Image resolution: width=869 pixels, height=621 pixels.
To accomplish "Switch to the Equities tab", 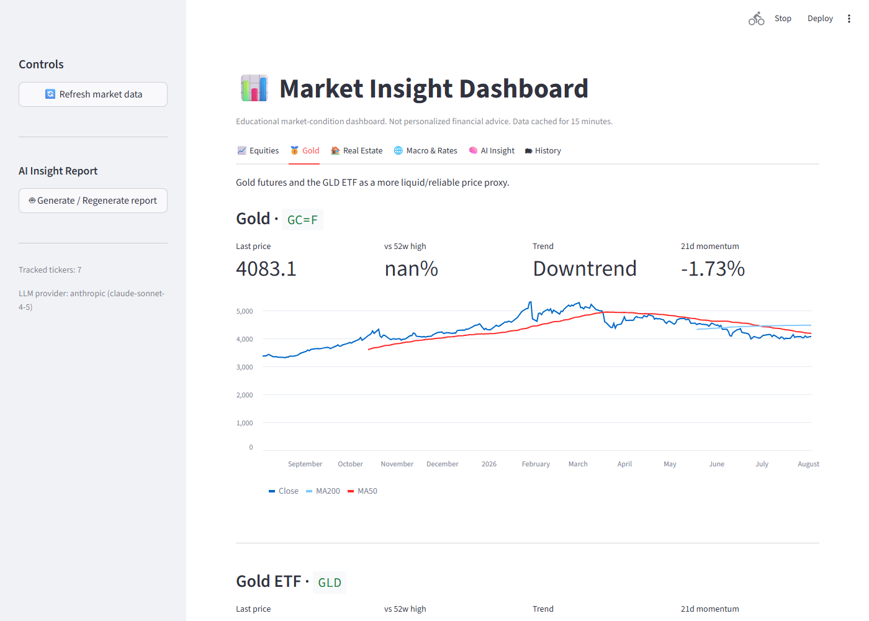I will tap(258, 151).
